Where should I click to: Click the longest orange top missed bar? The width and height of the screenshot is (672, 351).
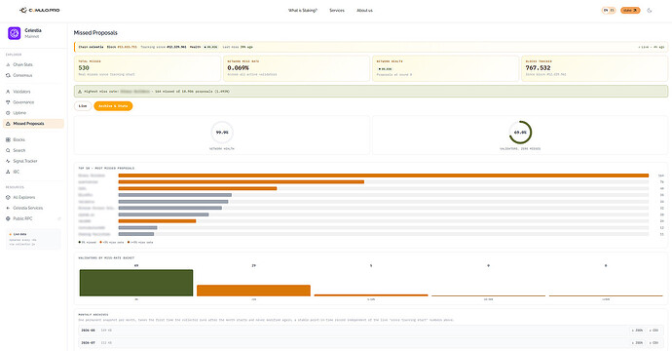384,175
